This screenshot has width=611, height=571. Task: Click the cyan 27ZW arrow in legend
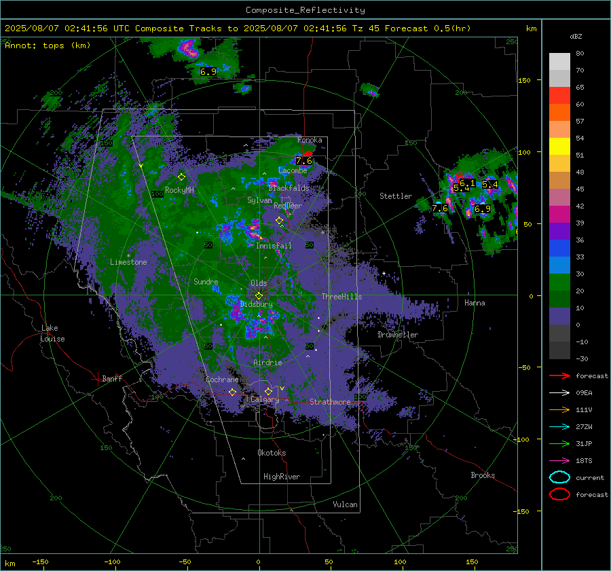(x=559, y=427)
